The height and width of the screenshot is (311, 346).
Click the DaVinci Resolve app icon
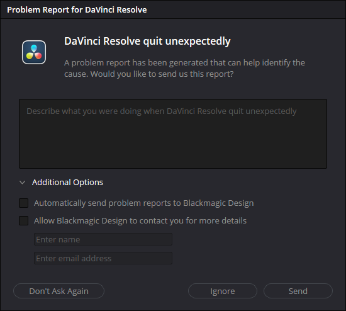pyautogui.click(x=34, y=52)
